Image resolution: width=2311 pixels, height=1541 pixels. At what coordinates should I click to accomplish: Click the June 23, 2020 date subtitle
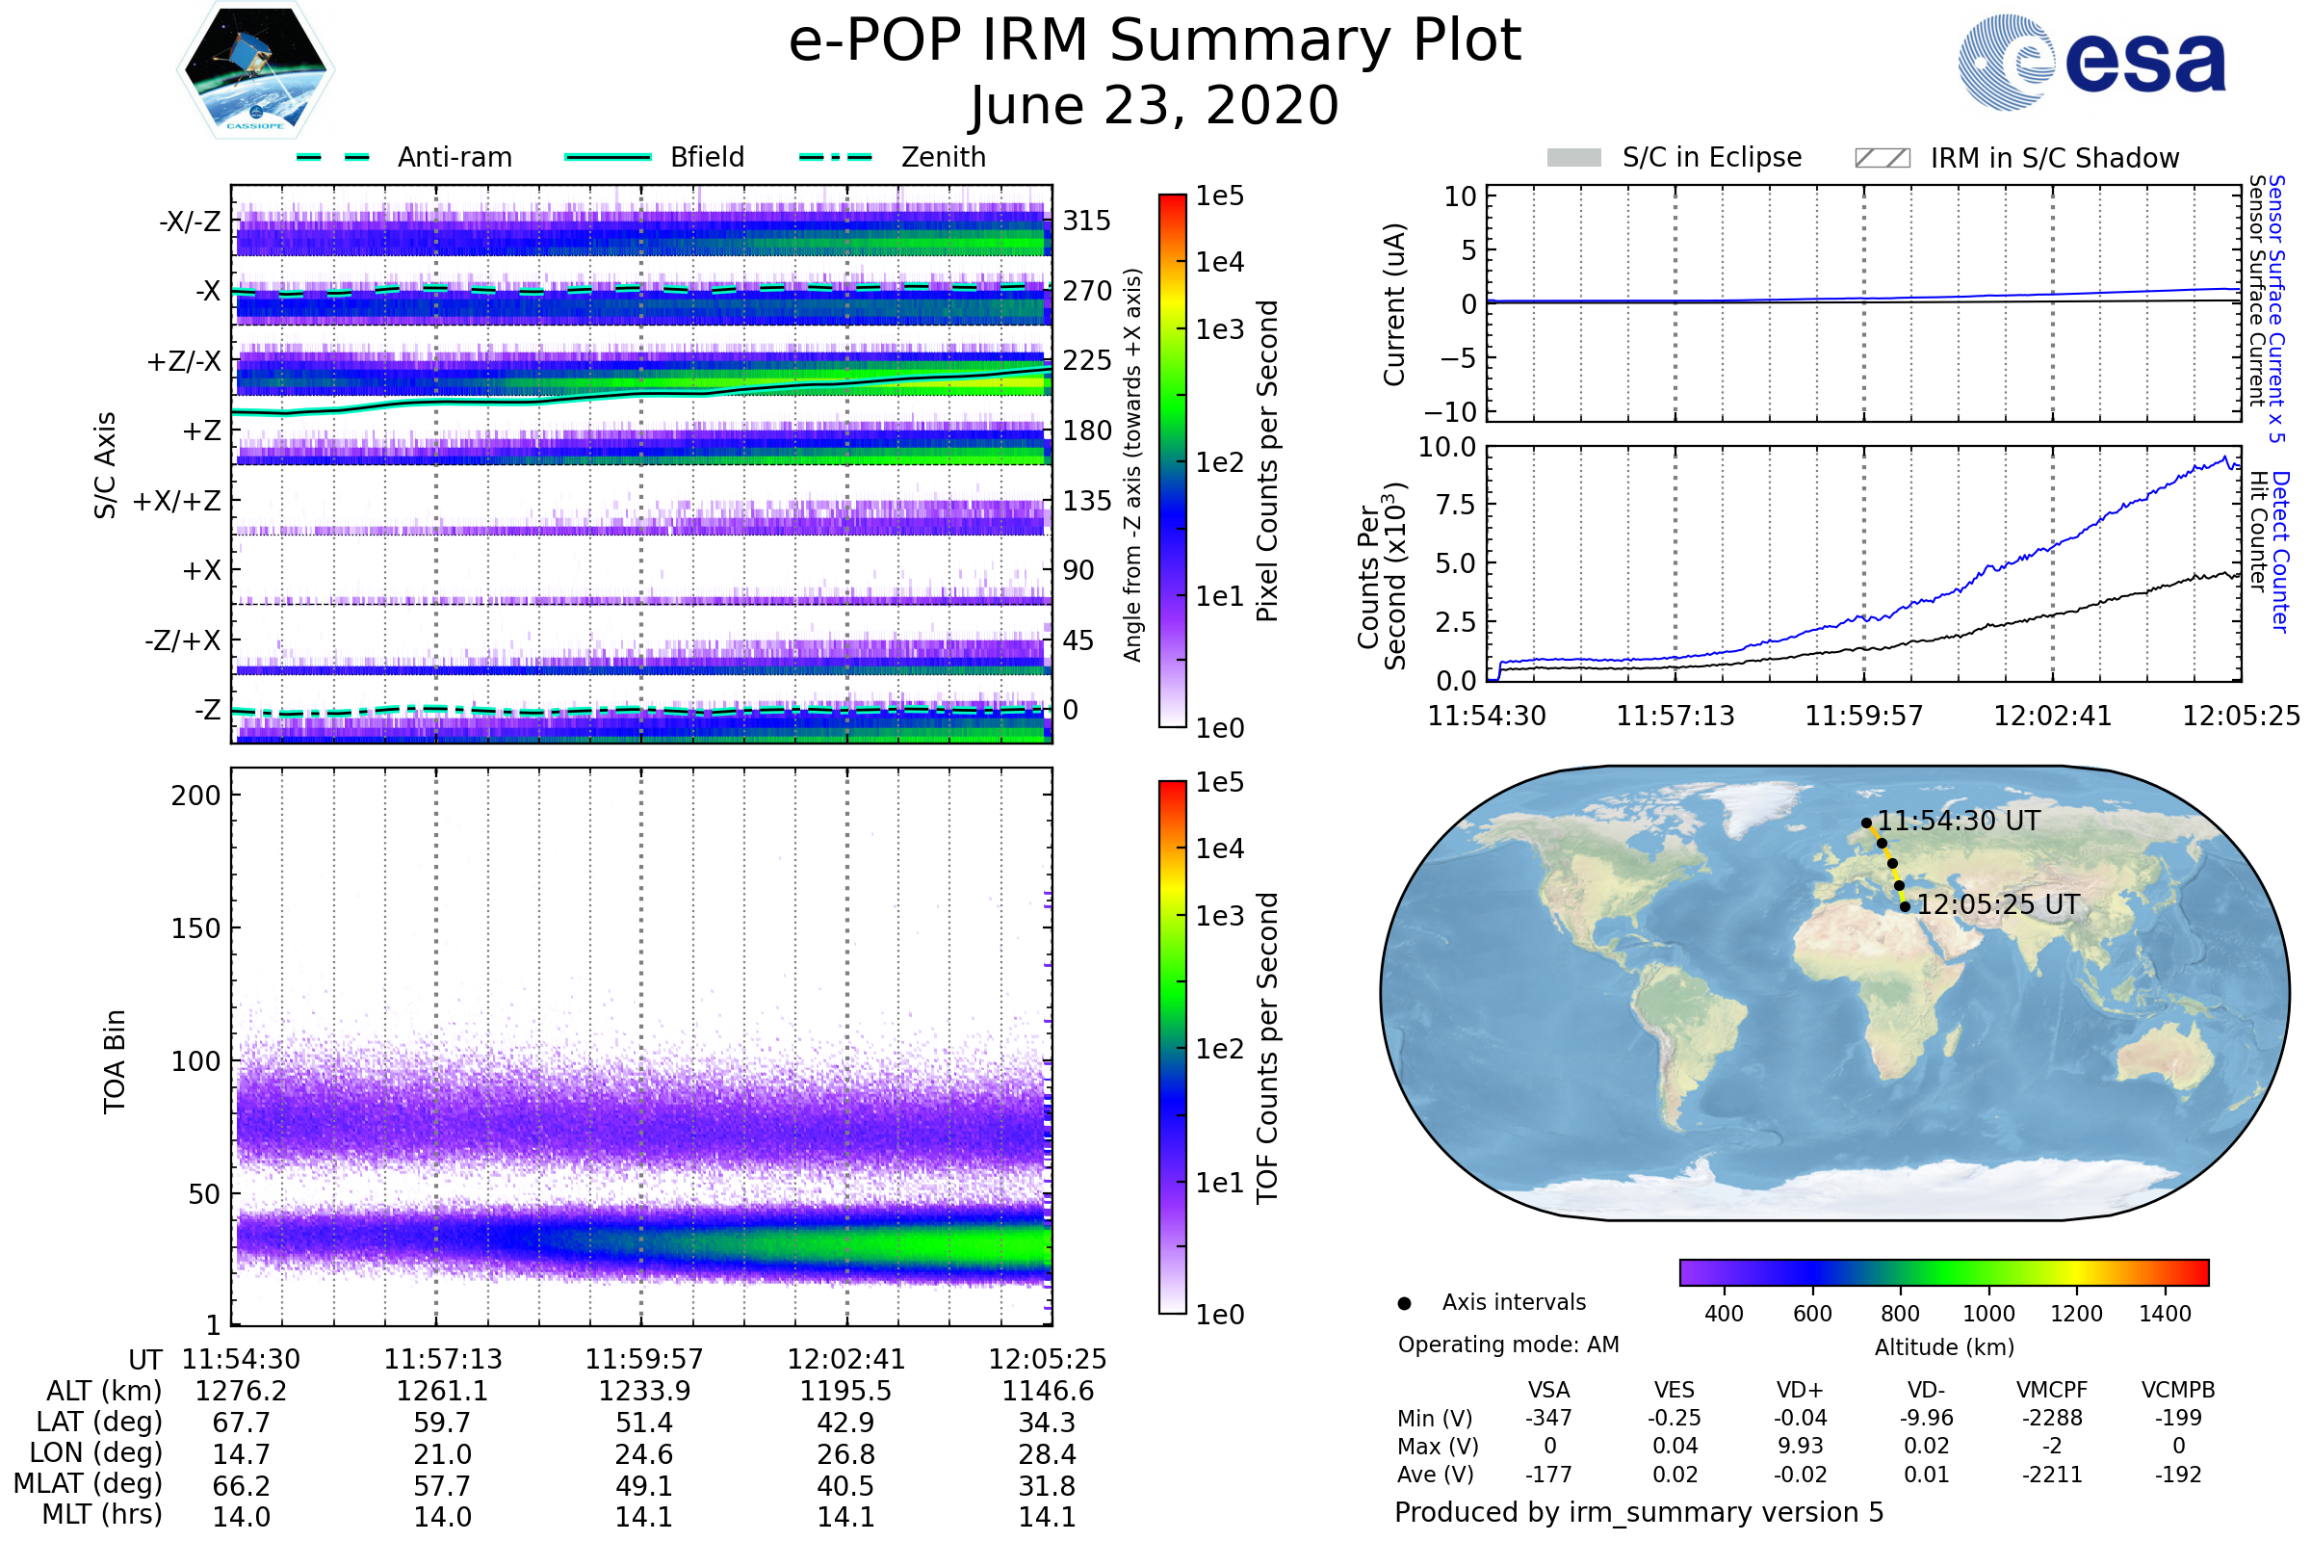click(x=1155, y=106)
